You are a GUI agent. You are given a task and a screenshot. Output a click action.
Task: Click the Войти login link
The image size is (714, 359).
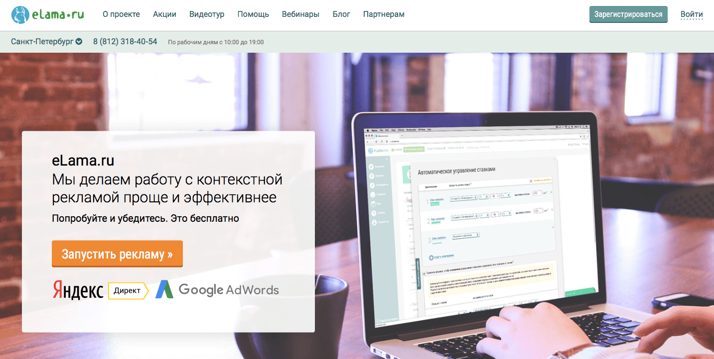(692, 14)
